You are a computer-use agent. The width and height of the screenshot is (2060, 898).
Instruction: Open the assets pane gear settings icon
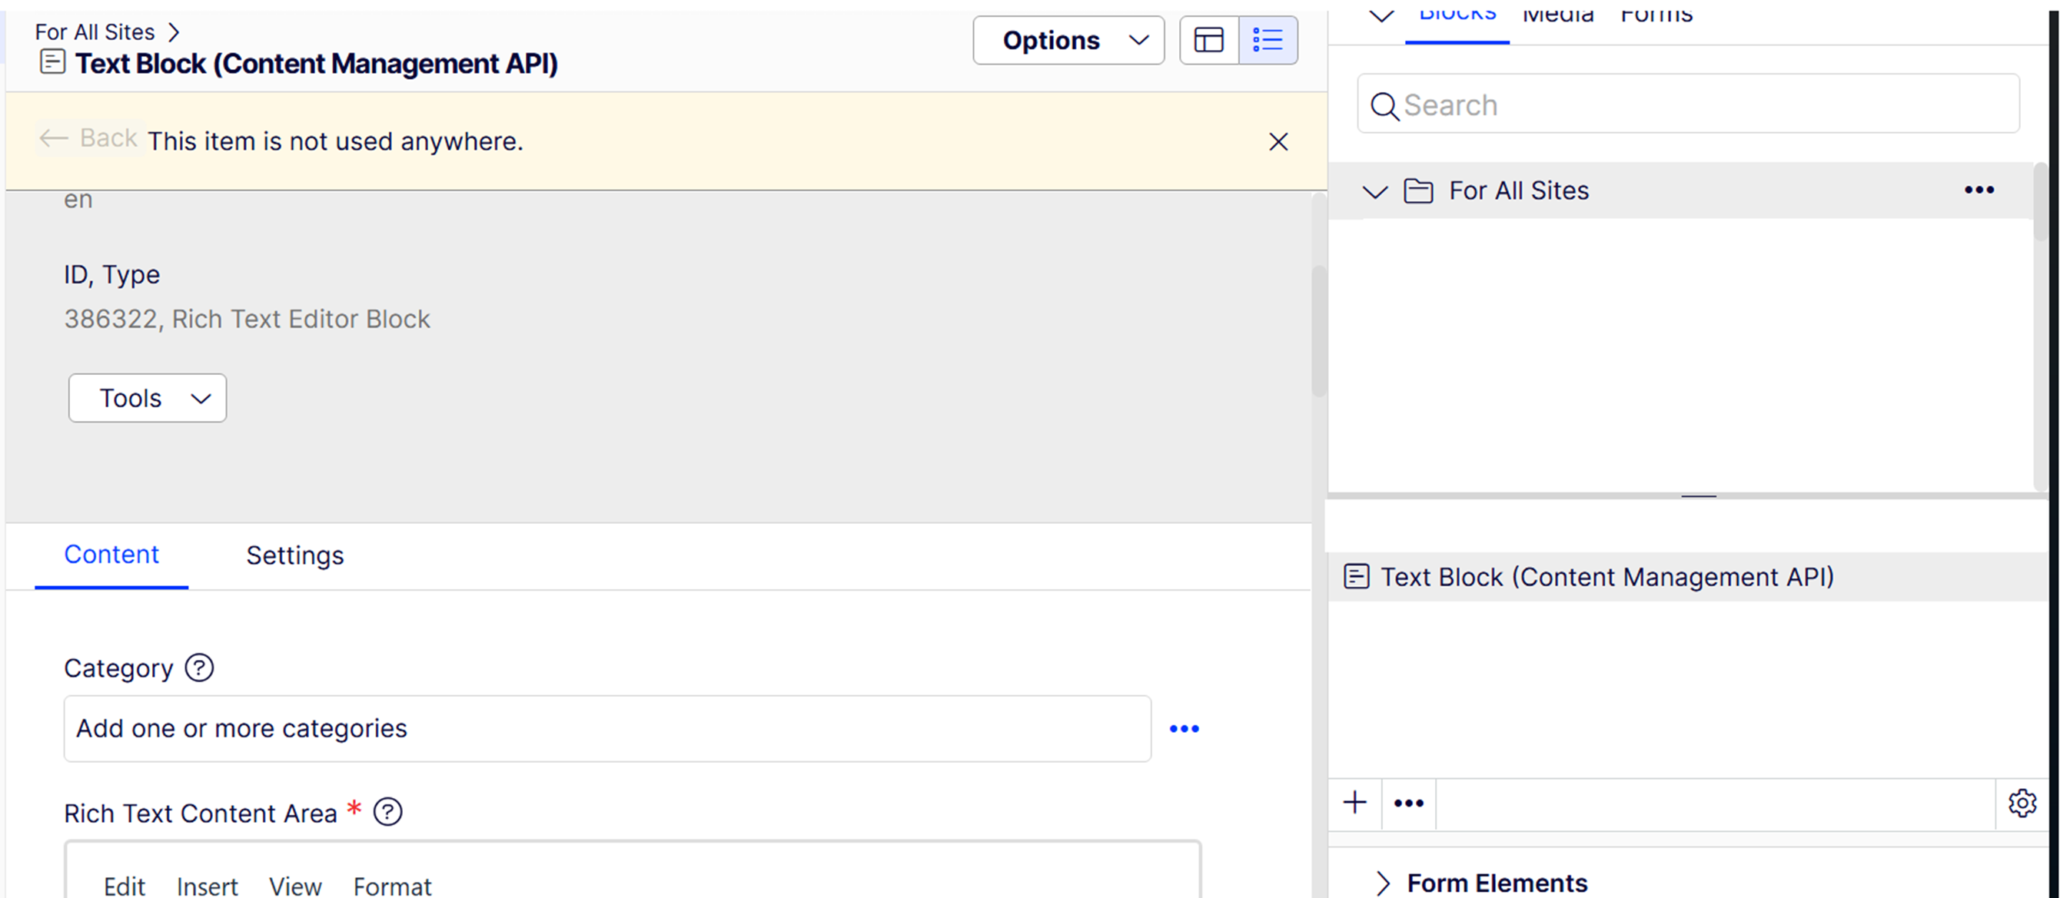point(2022,803)
